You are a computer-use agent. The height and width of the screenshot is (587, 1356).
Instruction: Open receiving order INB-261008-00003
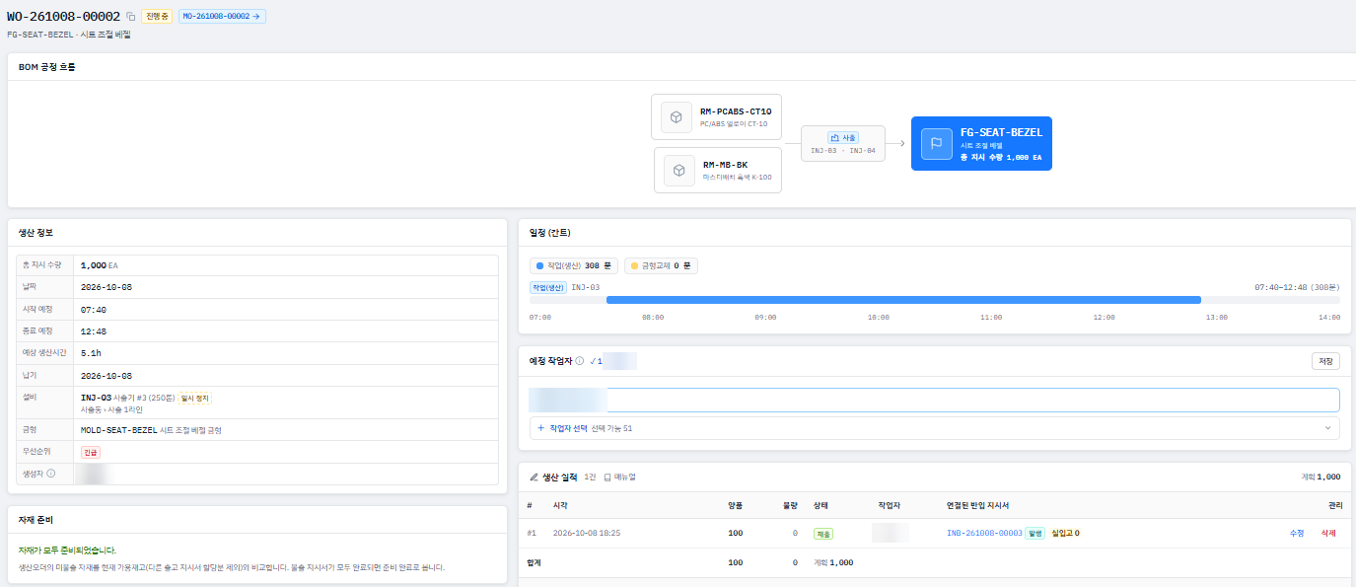click(x=984, y=534)
